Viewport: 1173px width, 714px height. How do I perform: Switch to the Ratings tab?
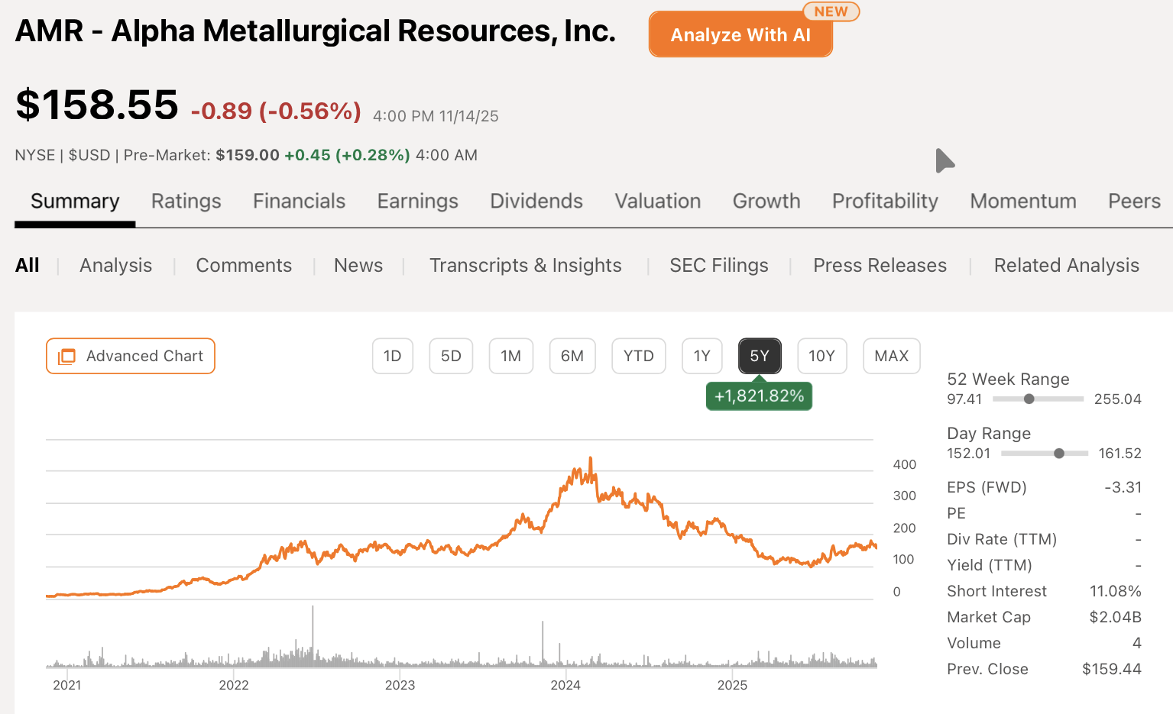pos(186,201)
